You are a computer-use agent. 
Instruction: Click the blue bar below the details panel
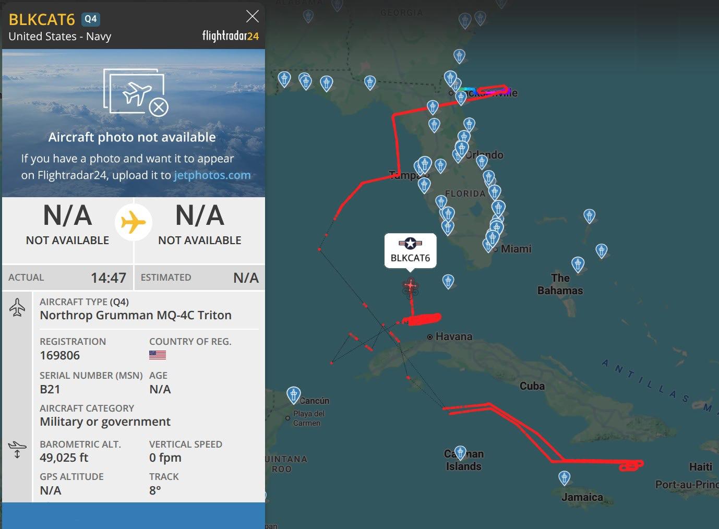point(134,515)
